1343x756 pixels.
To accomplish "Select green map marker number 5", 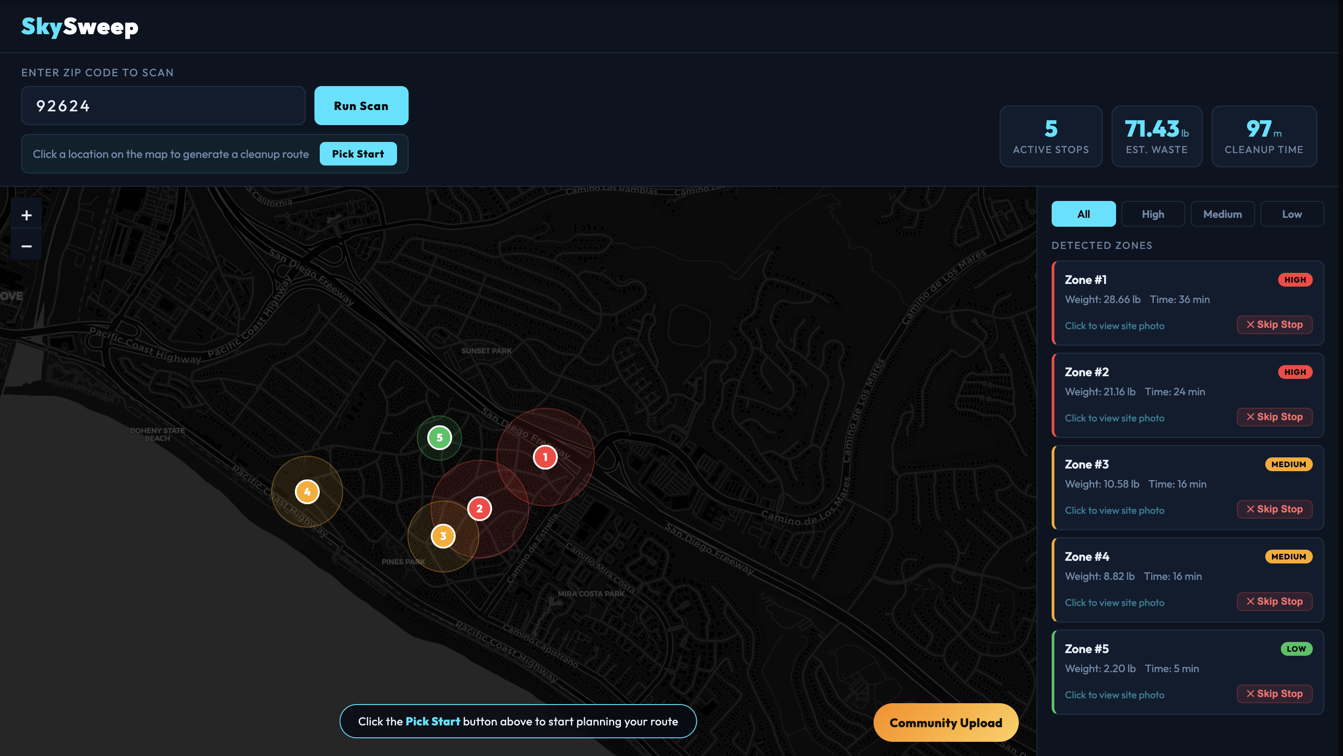I will point(439,437).
